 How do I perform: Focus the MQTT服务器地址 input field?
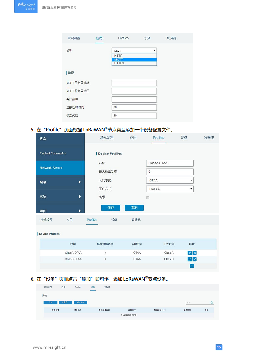click(134, 83)
